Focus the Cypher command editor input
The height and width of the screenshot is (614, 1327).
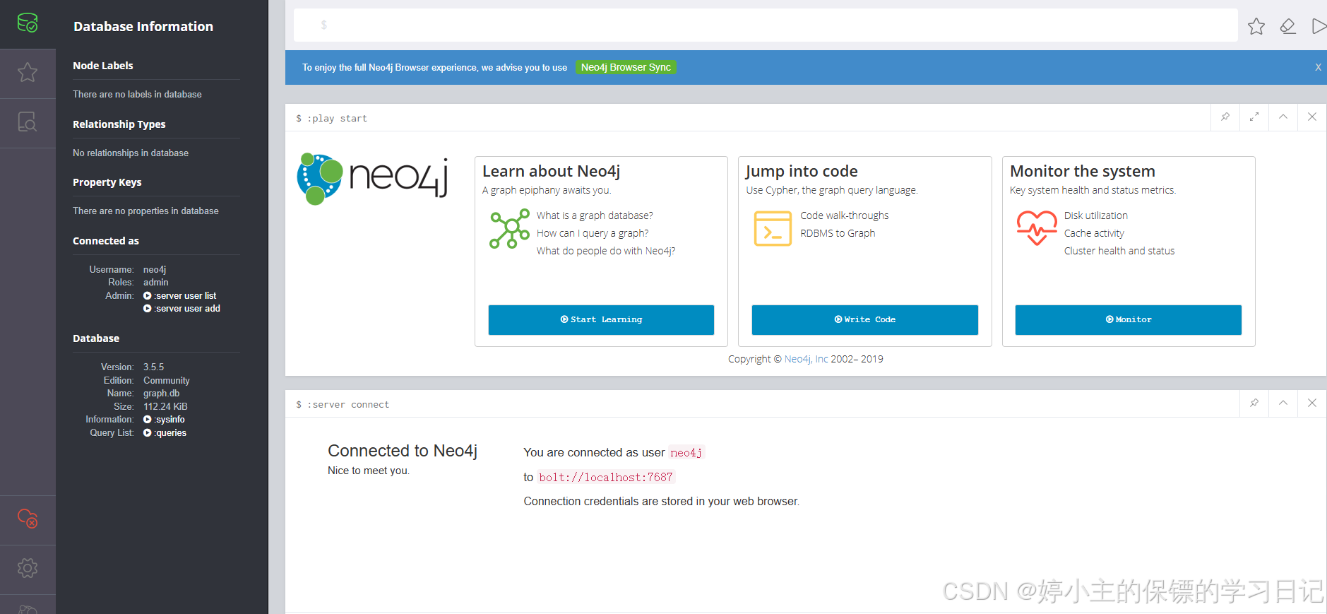(766, 25)
